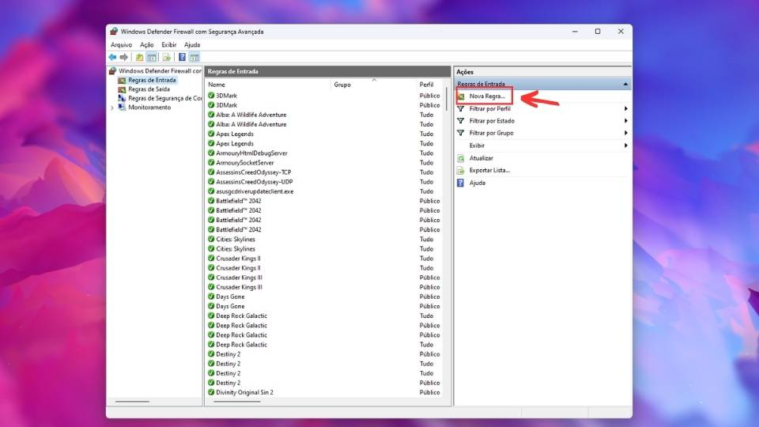Click the Regras de Saída tree icon
Viewport: 759px width, 427px height.
coord(122,89)
